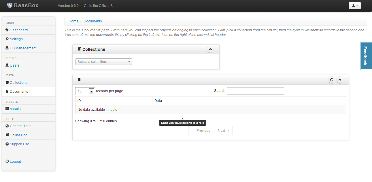This screenshot has width=372, height=182.
Task: Click the Documents file icon in sidebar
Action: tap(7, 91)
